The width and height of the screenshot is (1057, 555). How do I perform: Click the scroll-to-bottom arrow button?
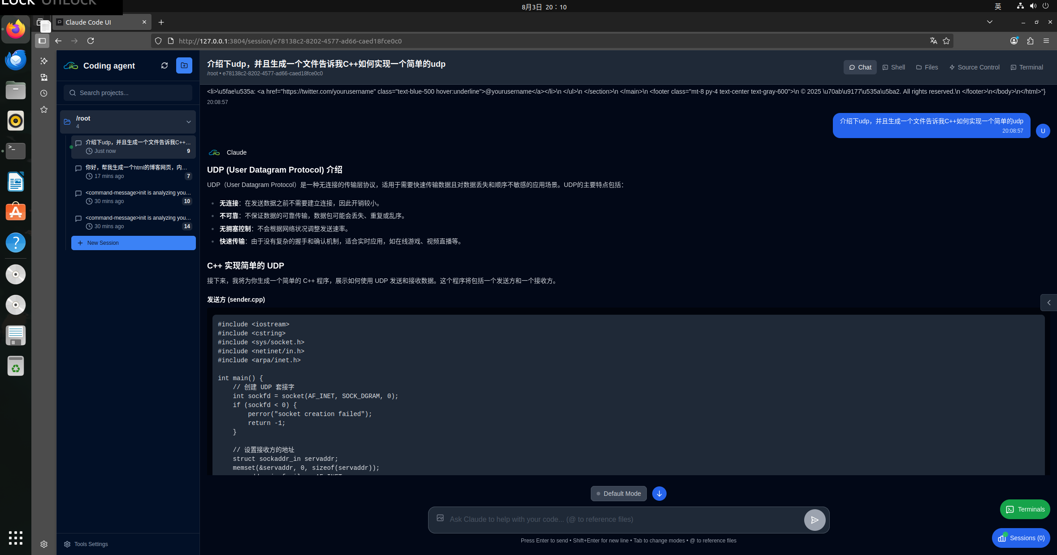659,494
